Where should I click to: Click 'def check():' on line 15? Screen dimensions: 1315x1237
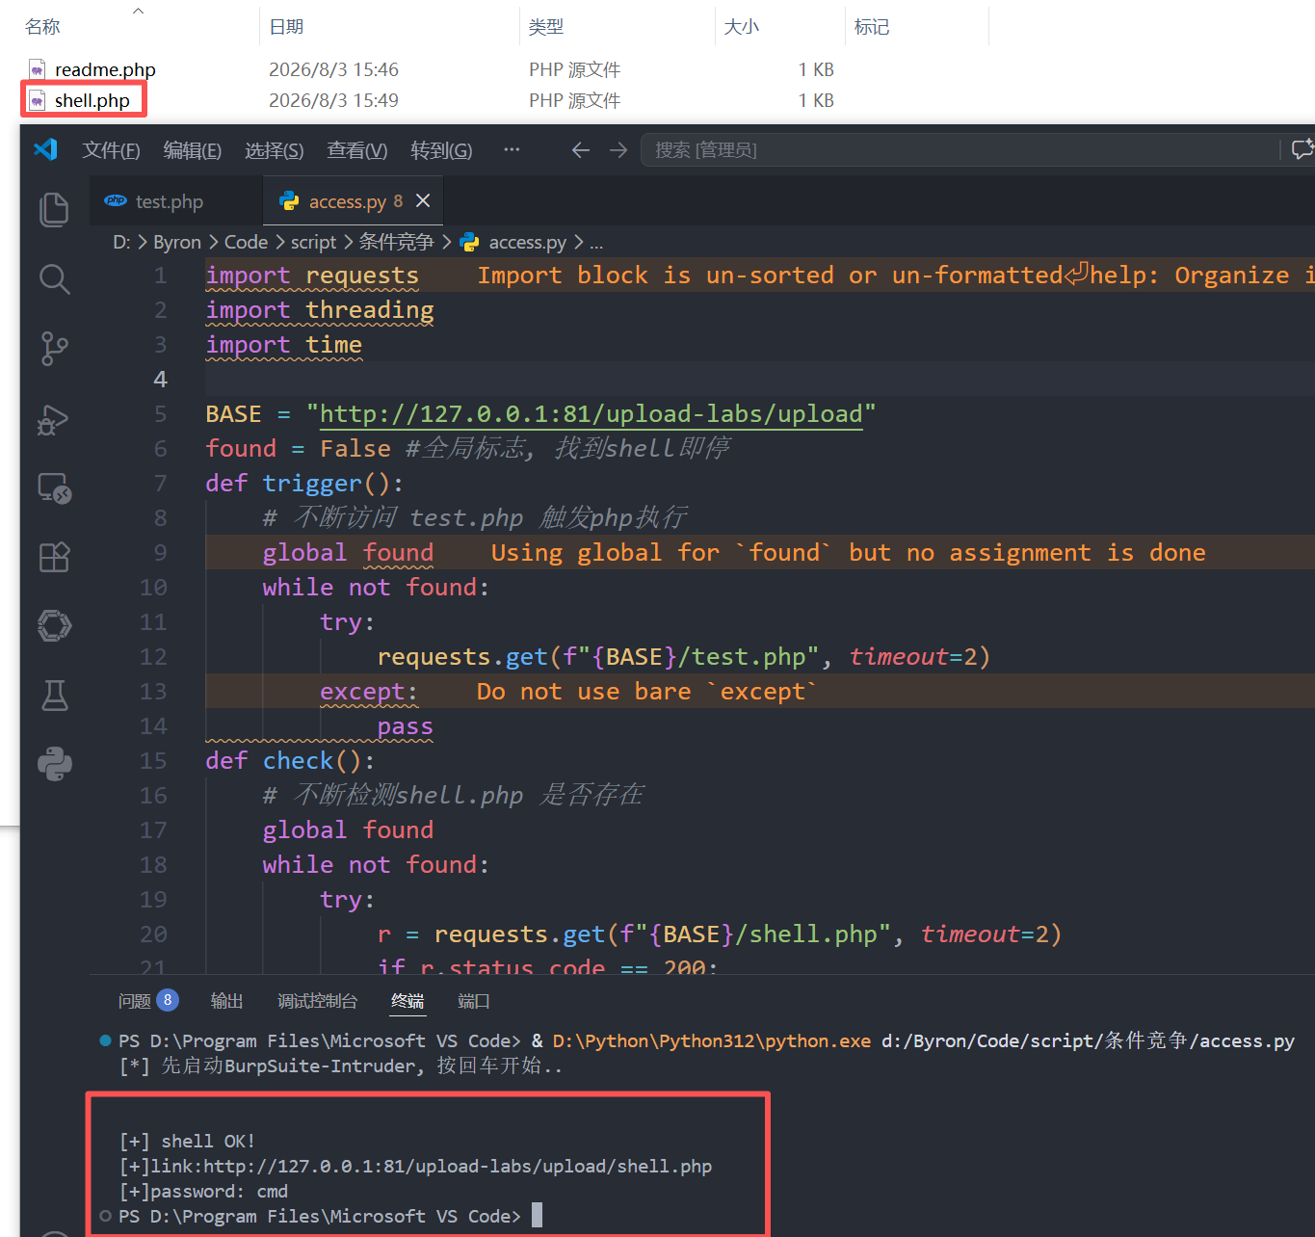click(290, 760)
